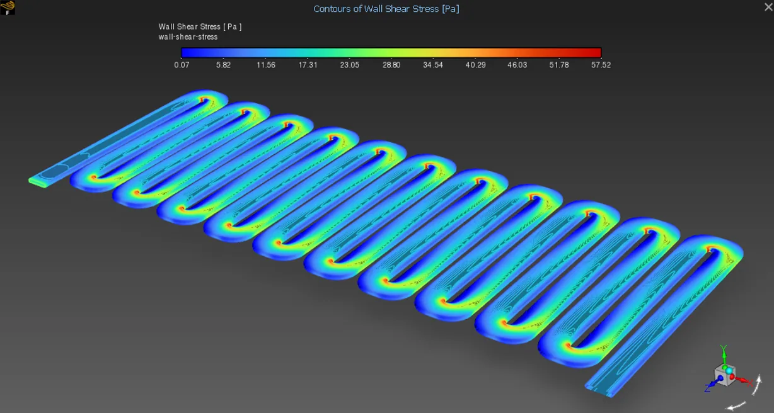Click the 23.05 legend value

click(349, 65)
